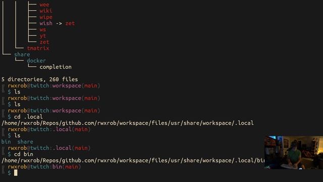Viewport: 323px width, 182px height.
Task: Click 'share' in the ls output
Action: 25,142
